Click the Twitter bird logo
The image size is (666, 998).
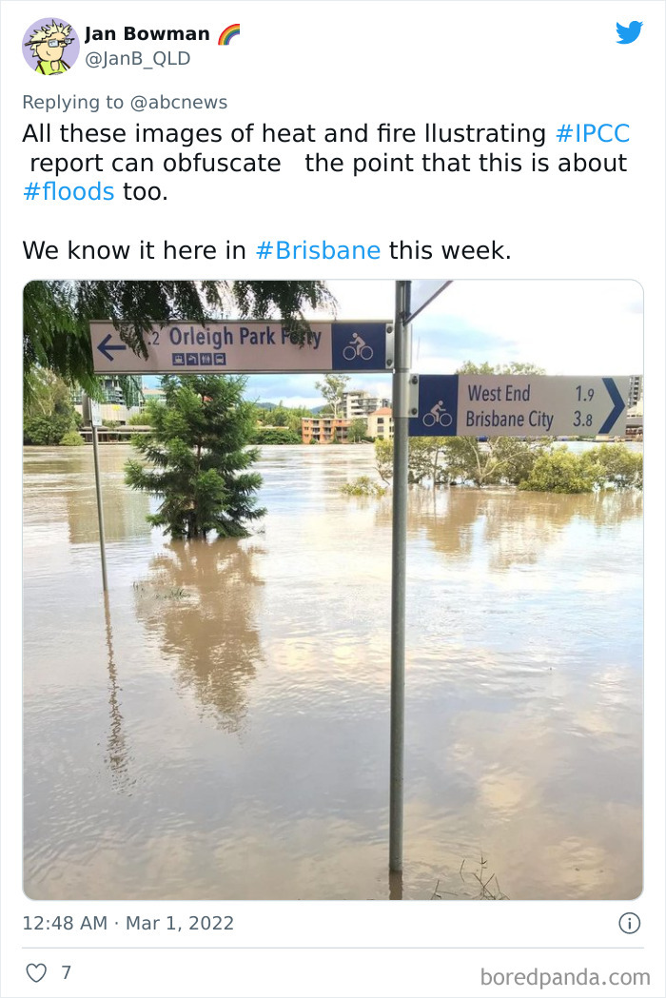(x=630, y=32)
